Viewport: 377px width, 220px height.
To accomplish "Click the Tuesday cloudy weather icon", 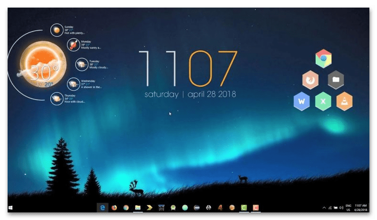I will pos(82,64).
